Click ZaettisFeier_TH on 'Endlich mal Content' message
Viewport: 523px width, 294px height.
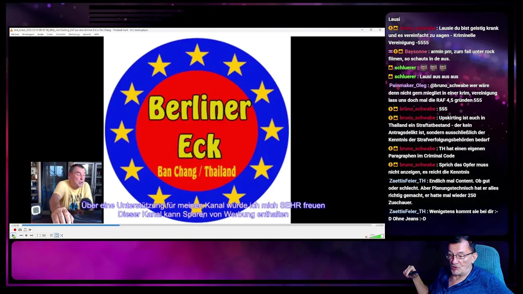tap(407, 181)
